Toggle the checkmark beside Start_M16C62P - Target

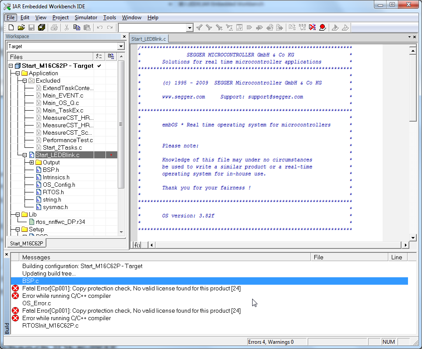(99, 66)
